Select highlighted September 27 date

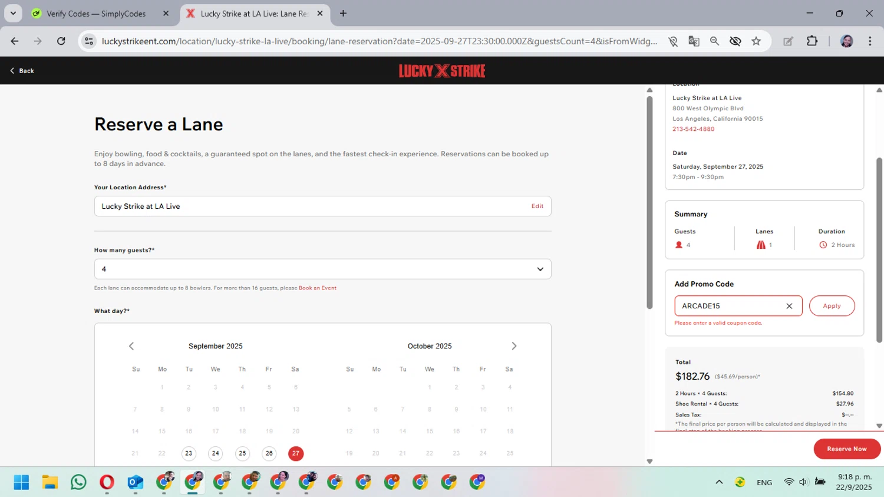[x=296, y=453]
